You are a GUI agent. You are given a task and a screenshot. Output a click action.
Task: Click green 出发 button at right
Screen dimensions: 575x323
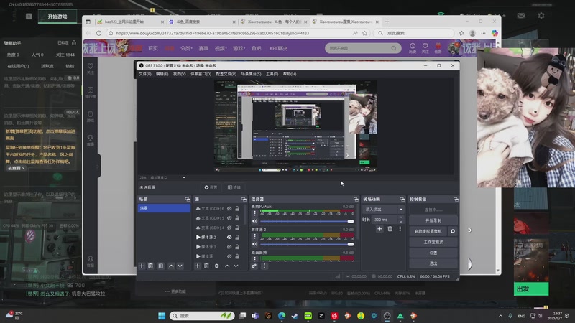pos(531,289)
